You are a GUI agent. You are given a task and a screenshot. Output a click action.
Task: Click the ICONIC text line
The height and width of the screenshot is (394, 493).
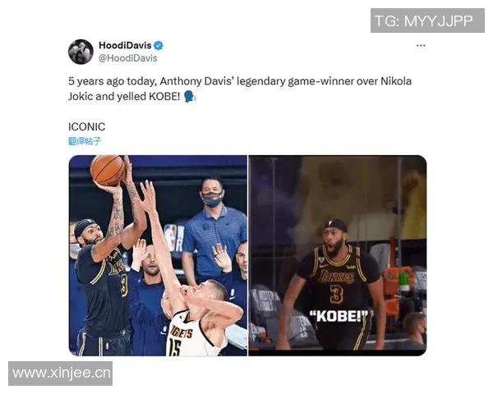(x=87, y=126)
